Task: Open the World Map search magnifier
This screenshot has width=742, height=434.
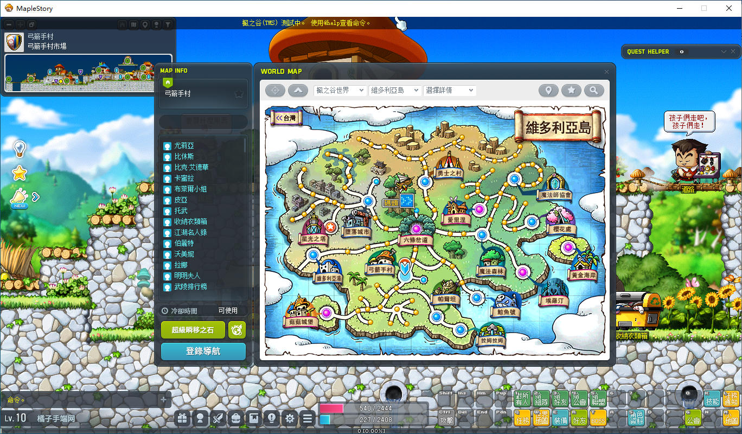Action: click(x=594, y=91)
